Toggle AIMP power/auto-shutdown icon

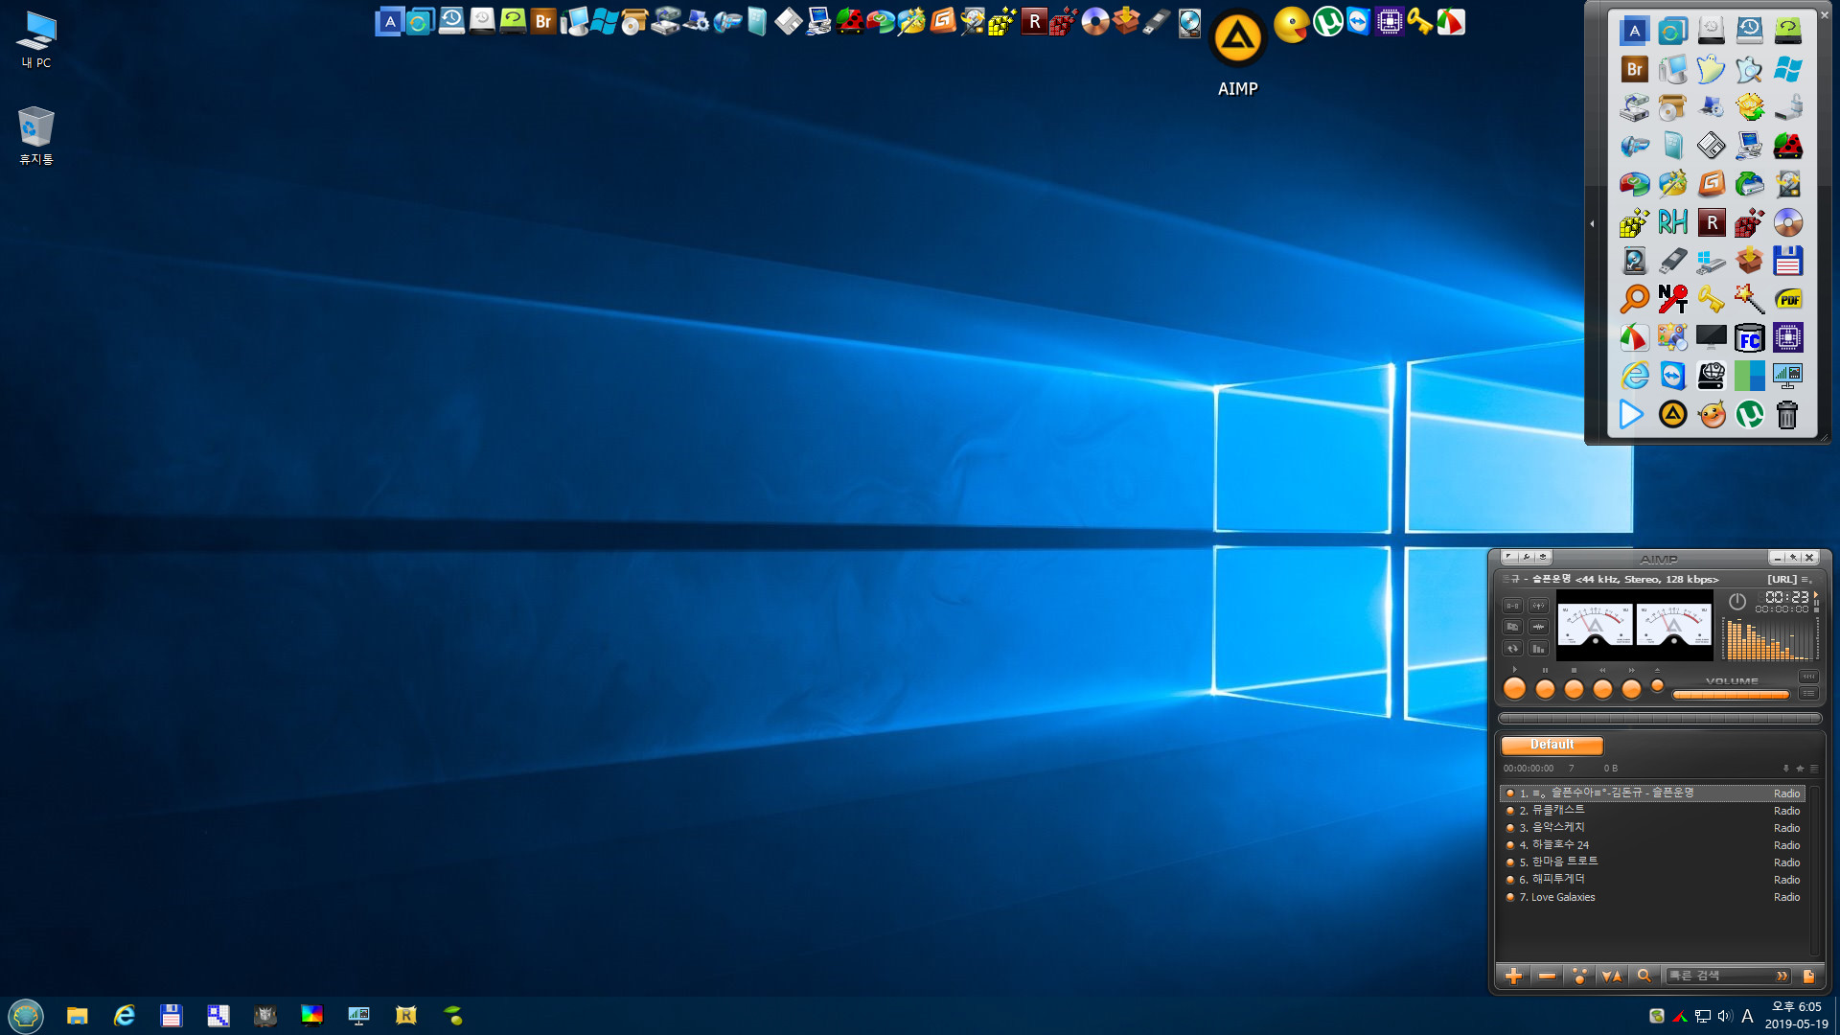(x=1737, y=601)
